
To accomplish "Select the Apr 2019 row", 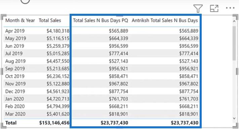I will point(102,31).
